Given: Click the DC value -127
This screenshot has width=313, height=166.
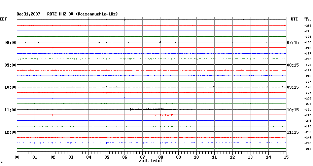Looking at the screenshot, I should [308, 54].
